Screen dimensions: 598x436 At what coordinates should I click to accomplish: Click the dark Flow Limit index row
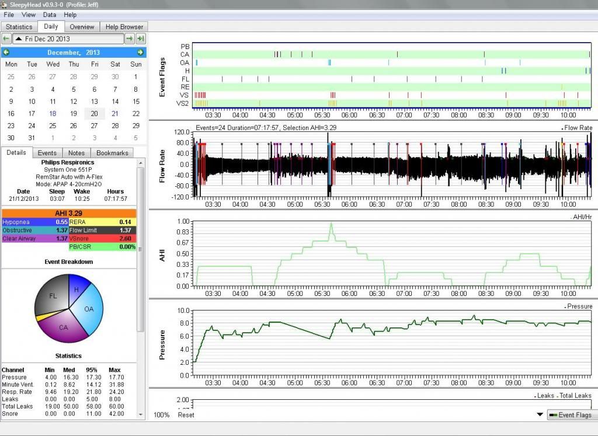[x=102, y=230]
